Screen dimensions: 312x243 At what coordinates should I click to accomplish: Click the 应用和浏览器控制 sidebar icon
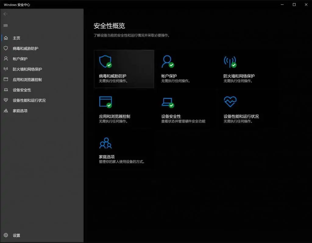pyautogui.click(x=5, y=79)
